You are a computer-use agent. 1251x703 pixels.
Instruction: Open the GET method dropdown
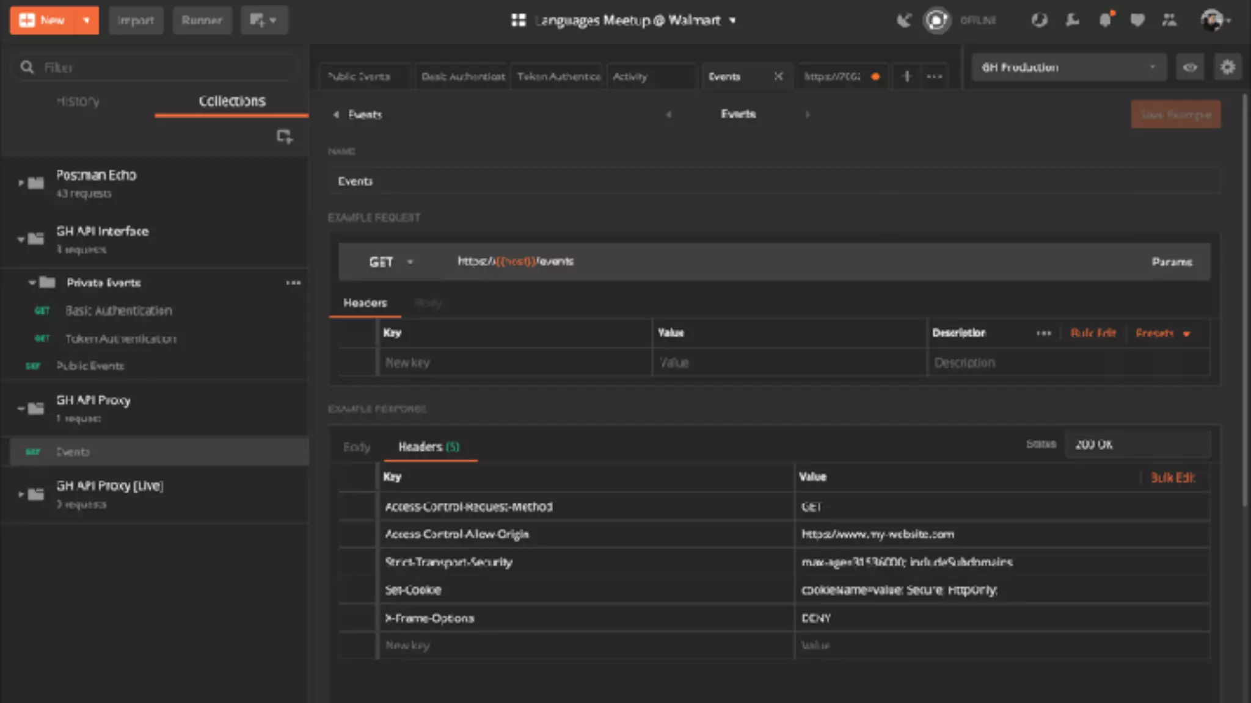[391, 262]
